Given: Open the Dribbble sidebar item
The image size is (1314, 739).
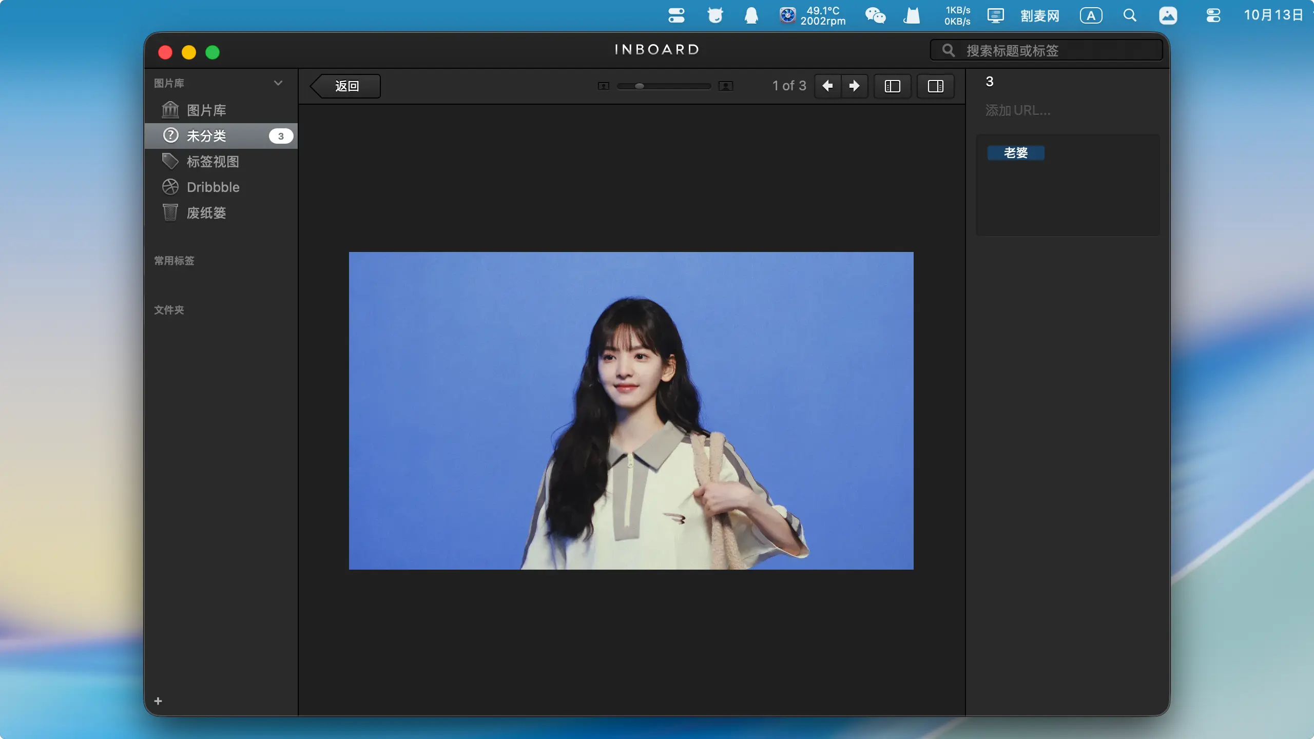Looking at the screenshot, I should [x=212, y=187].
